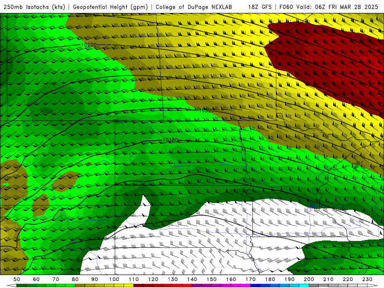Click the "18Z GFS" model run label

click(x=260, y=7)
